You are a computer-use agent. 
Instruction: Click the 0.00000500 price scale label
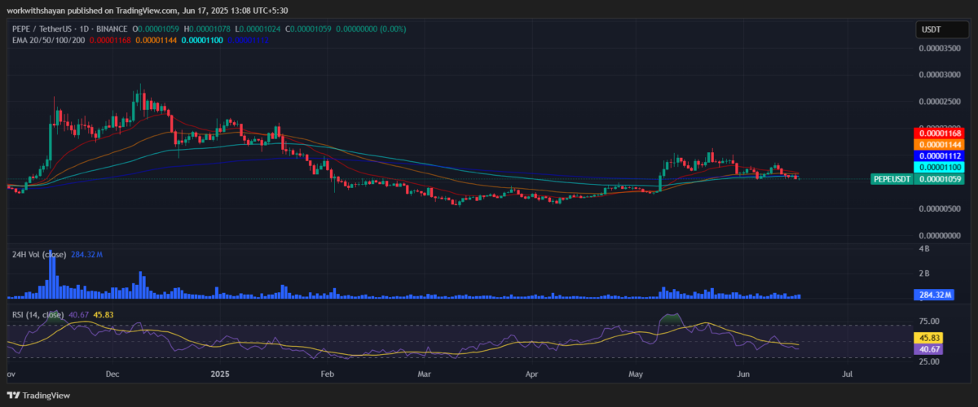coord(940,208)
